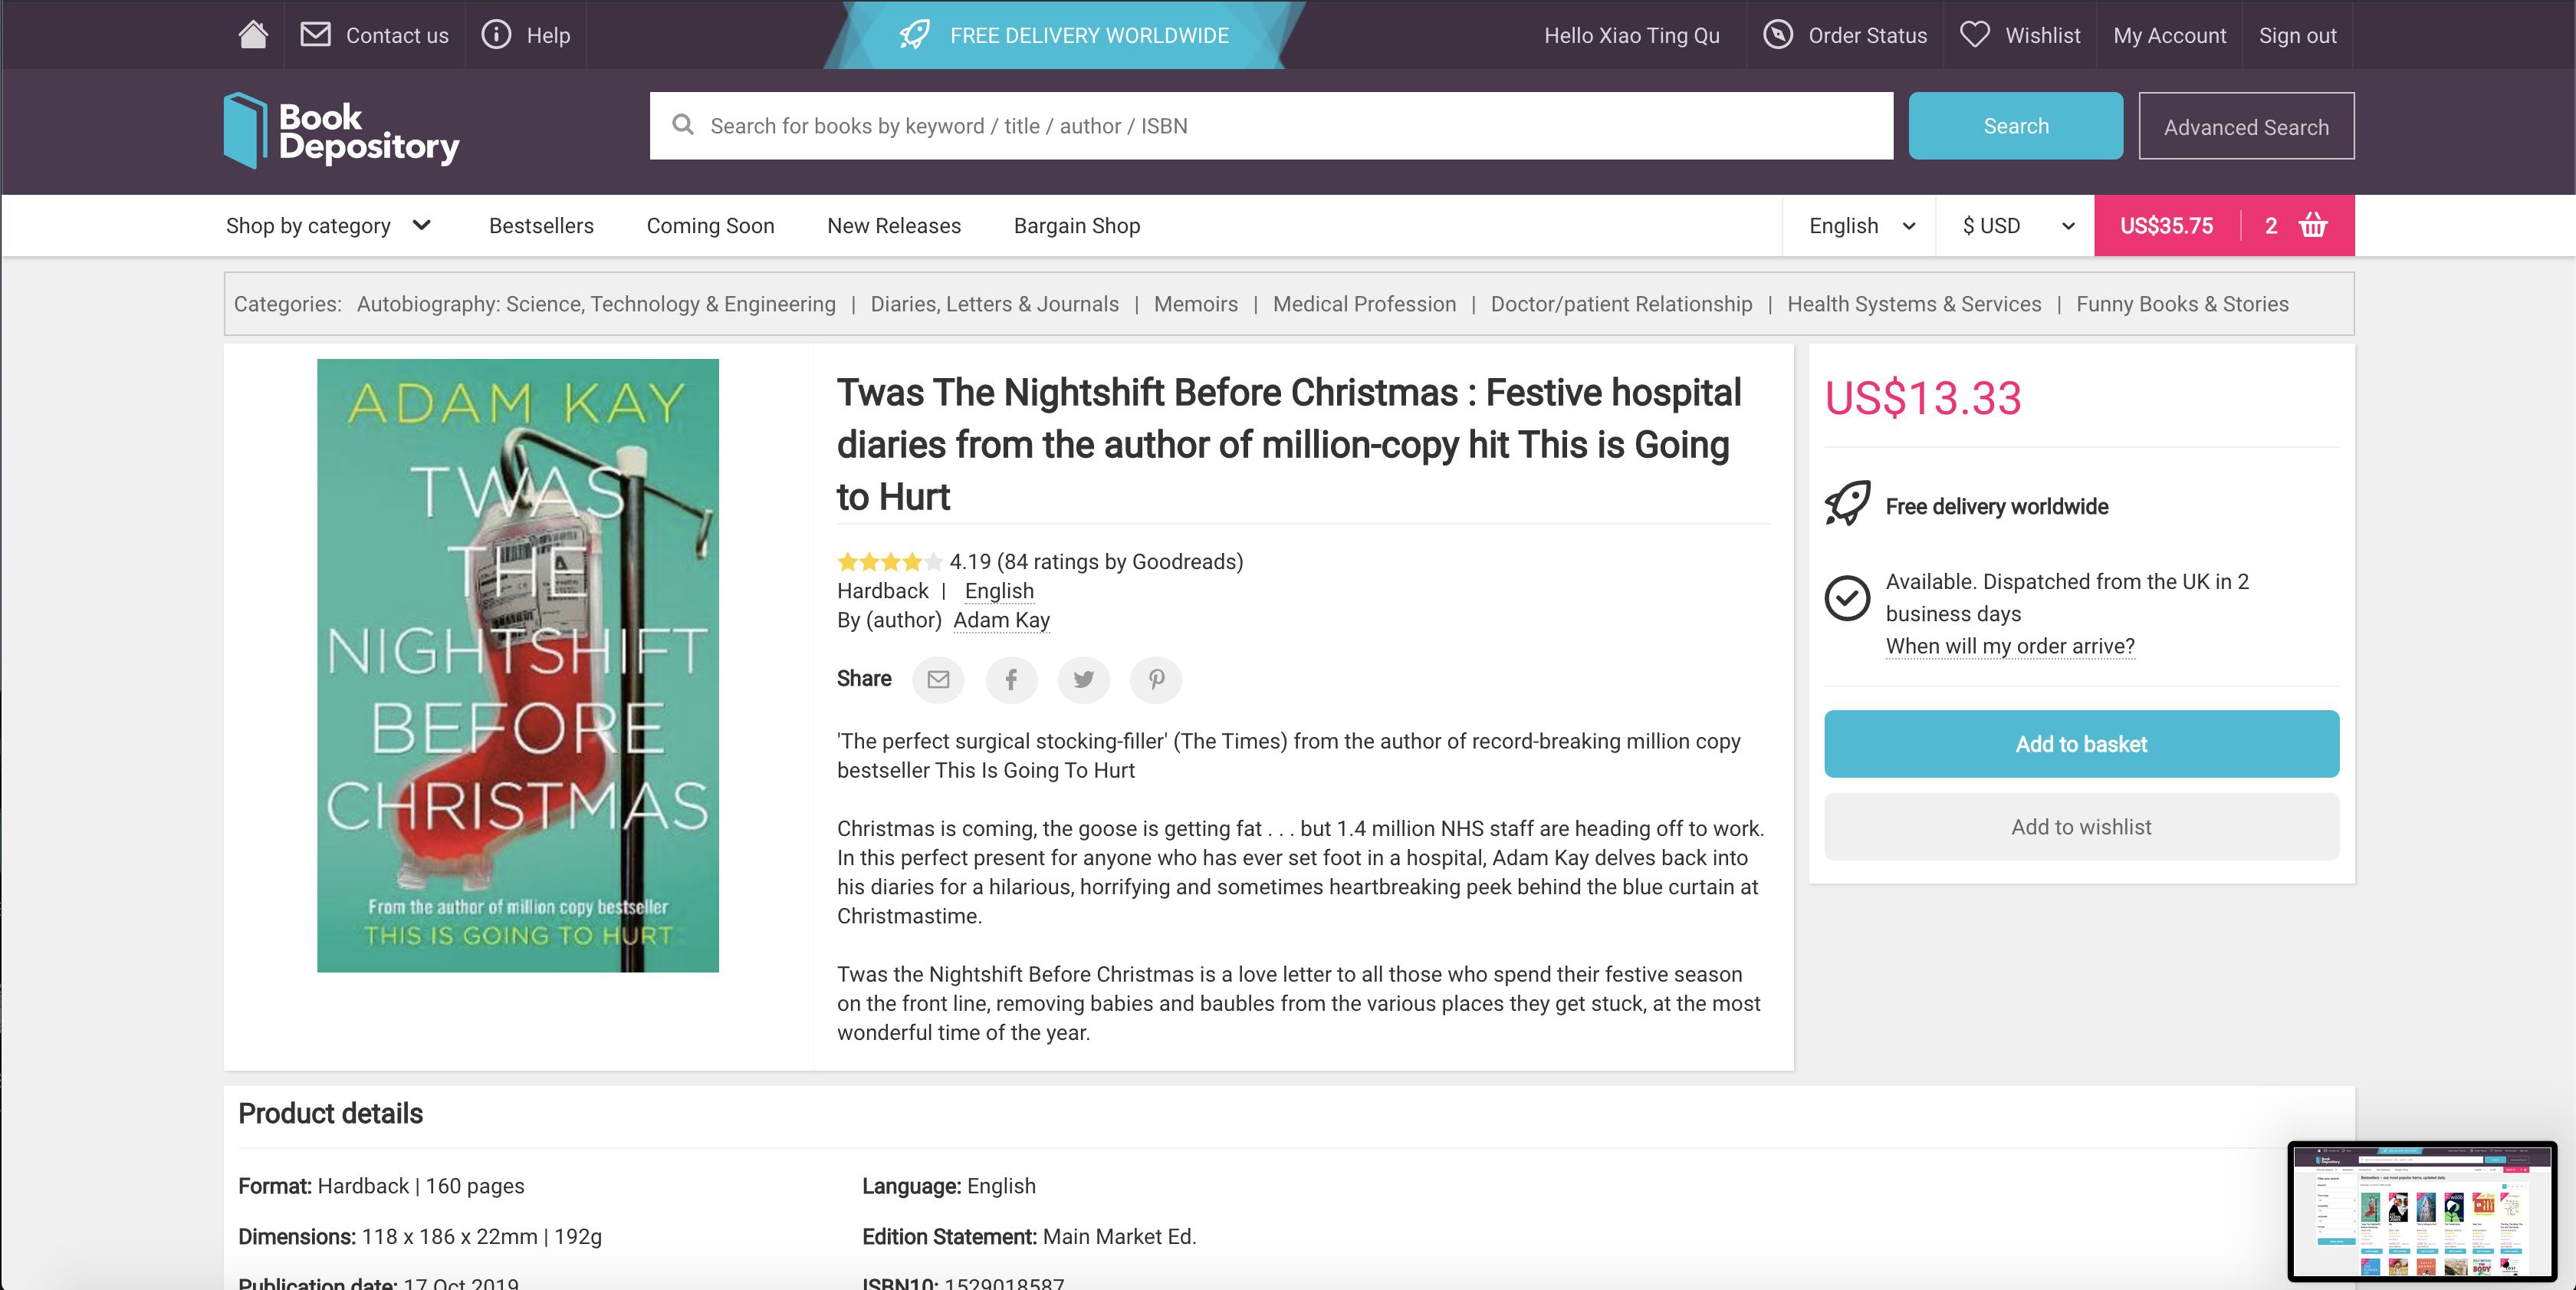Open Bargain Shop section
2576x1290 pixels.
click(x=1077, y=226)
